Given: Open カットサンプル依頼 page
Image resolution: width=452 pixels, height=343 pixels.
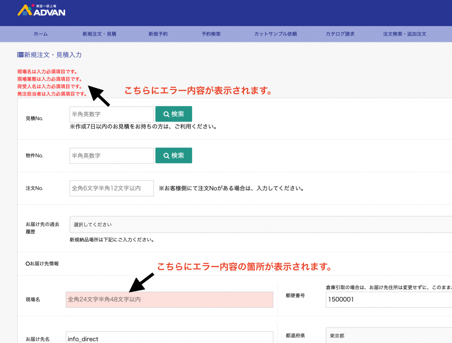Looking at the screenshot, I should click(275, 34).
